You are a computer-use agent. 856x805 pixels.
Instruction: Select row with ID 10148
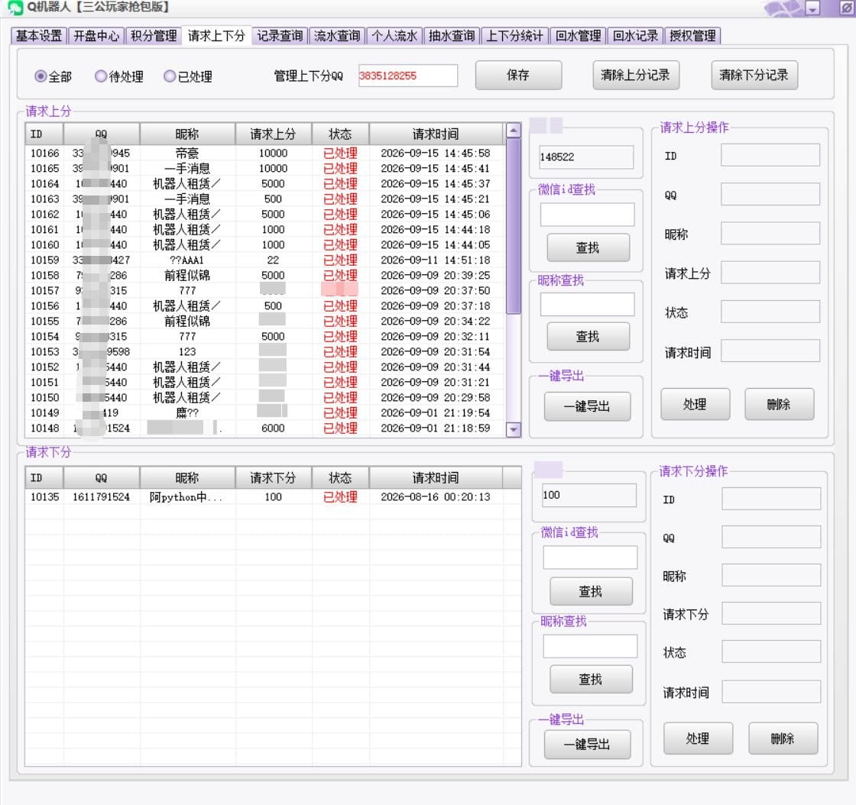265,428
